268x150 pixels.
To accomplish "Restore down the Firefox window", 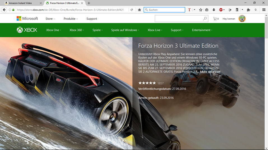I will [254, 3].
